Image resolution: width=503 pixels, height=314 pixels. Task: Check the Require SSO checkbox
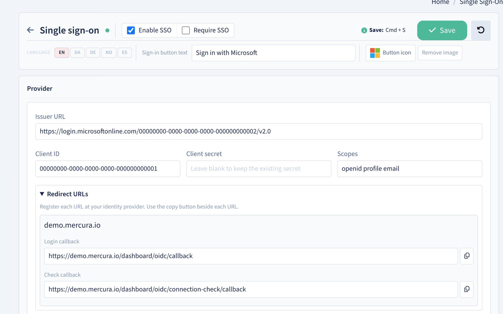(x=186, y=30)
